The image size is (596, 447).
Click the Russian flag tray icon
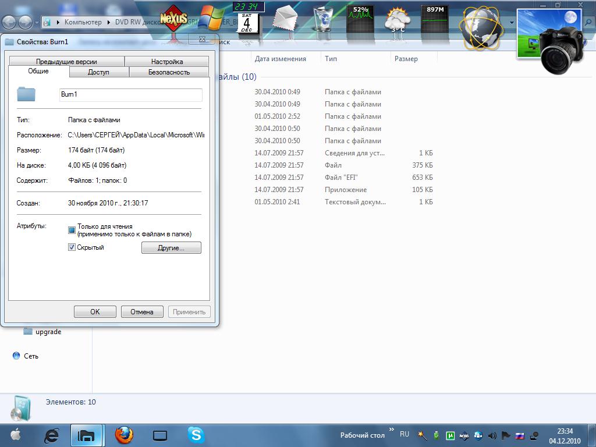pos(520,436)
